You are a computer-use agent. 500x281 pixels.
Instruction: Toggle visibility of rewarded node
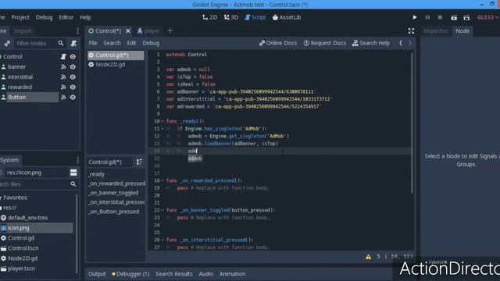pos(73,87)
